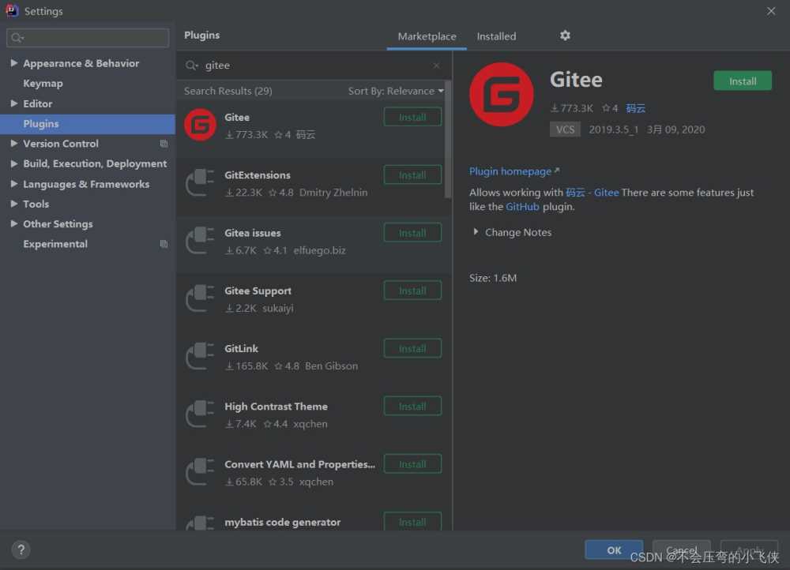Click the elfuego.biz vendor text
Viewport: 790px width, 570px height.
(x=319, y=250)
